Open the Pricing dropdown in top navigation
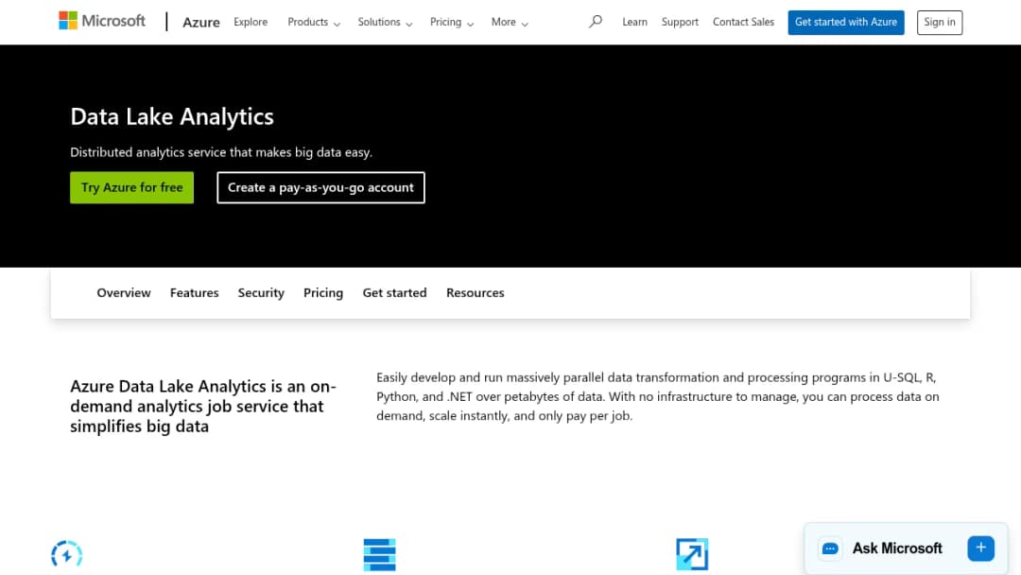This screenshot has width=1021, height=575. 451,22
